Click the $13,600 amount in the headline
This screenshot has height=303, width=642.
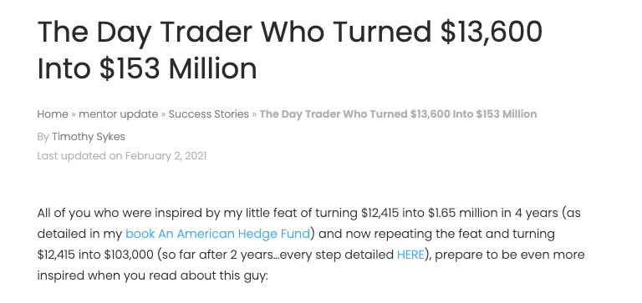(x=492, y=32)
